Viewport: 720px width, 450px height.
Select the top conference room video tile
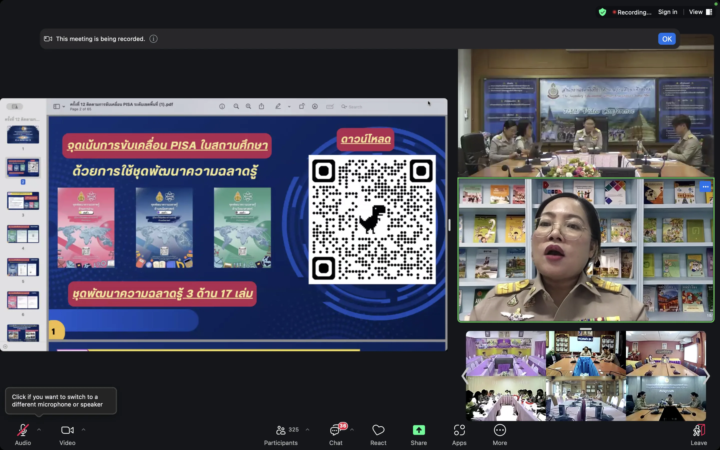585,113
